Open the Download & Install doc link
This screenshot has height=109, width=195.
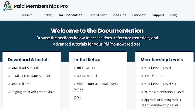25,68
